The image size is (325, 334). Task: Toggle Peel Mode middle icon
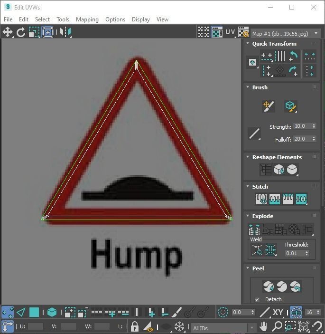pyautogui.click(x=282, y=286)
